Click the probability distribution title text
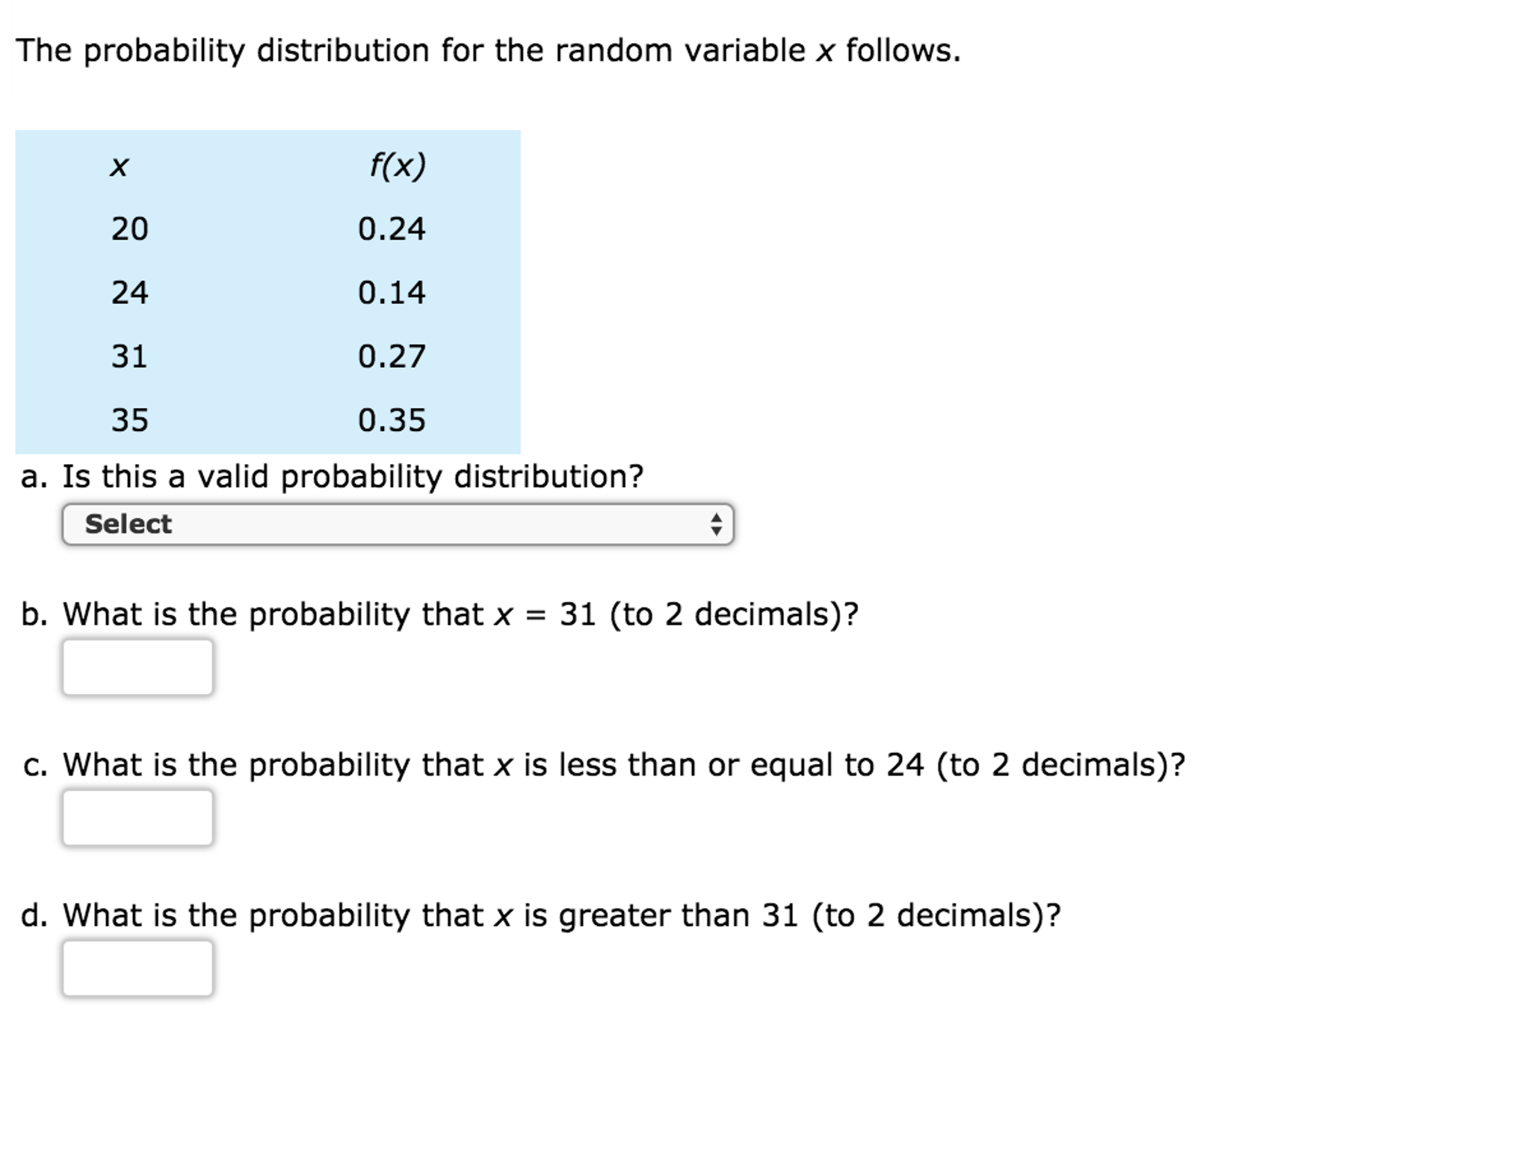Screen dimensions: 1529x1161 pos(489,49)
